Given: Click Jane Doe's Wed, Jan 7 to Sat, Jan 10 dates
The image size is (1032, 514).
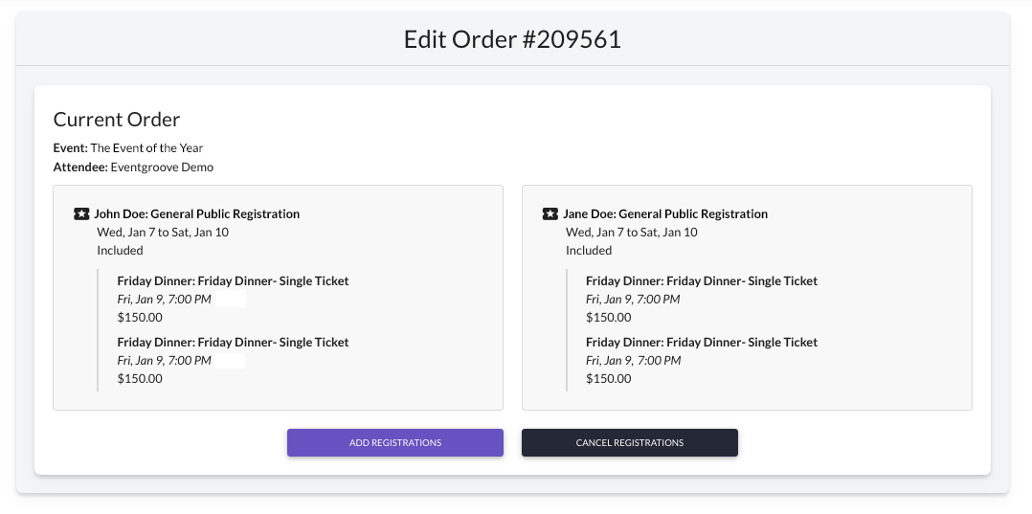Looking at the screenshot, I should (x=632, y=233).
